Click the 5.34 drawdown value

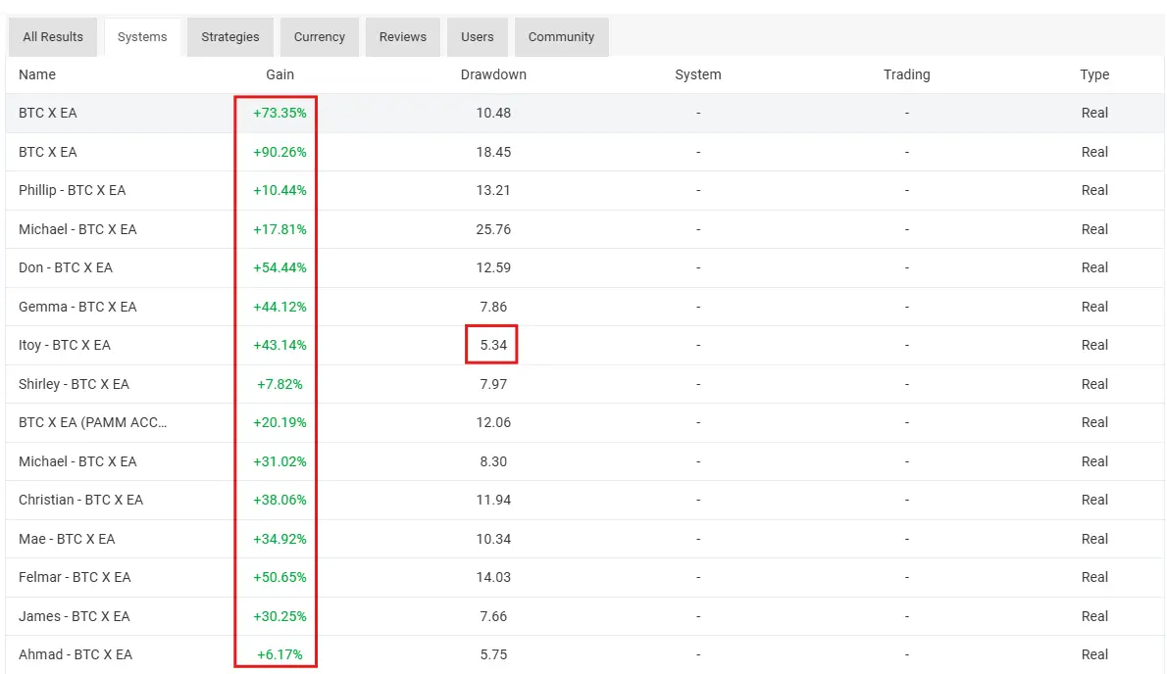pos(493,345)
